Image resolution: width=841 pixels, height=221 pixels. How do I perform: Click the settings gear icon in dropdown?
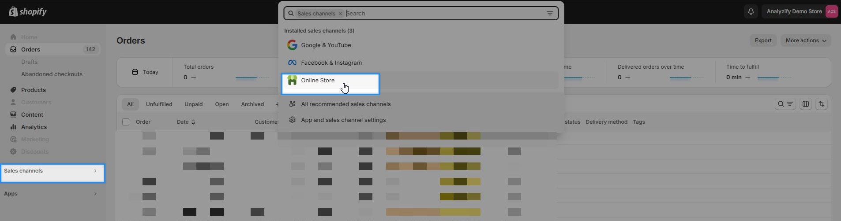point(292,120)
